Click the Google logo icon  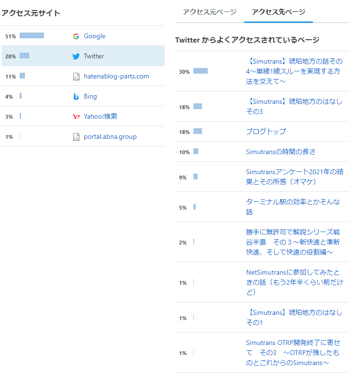point(76,36)
